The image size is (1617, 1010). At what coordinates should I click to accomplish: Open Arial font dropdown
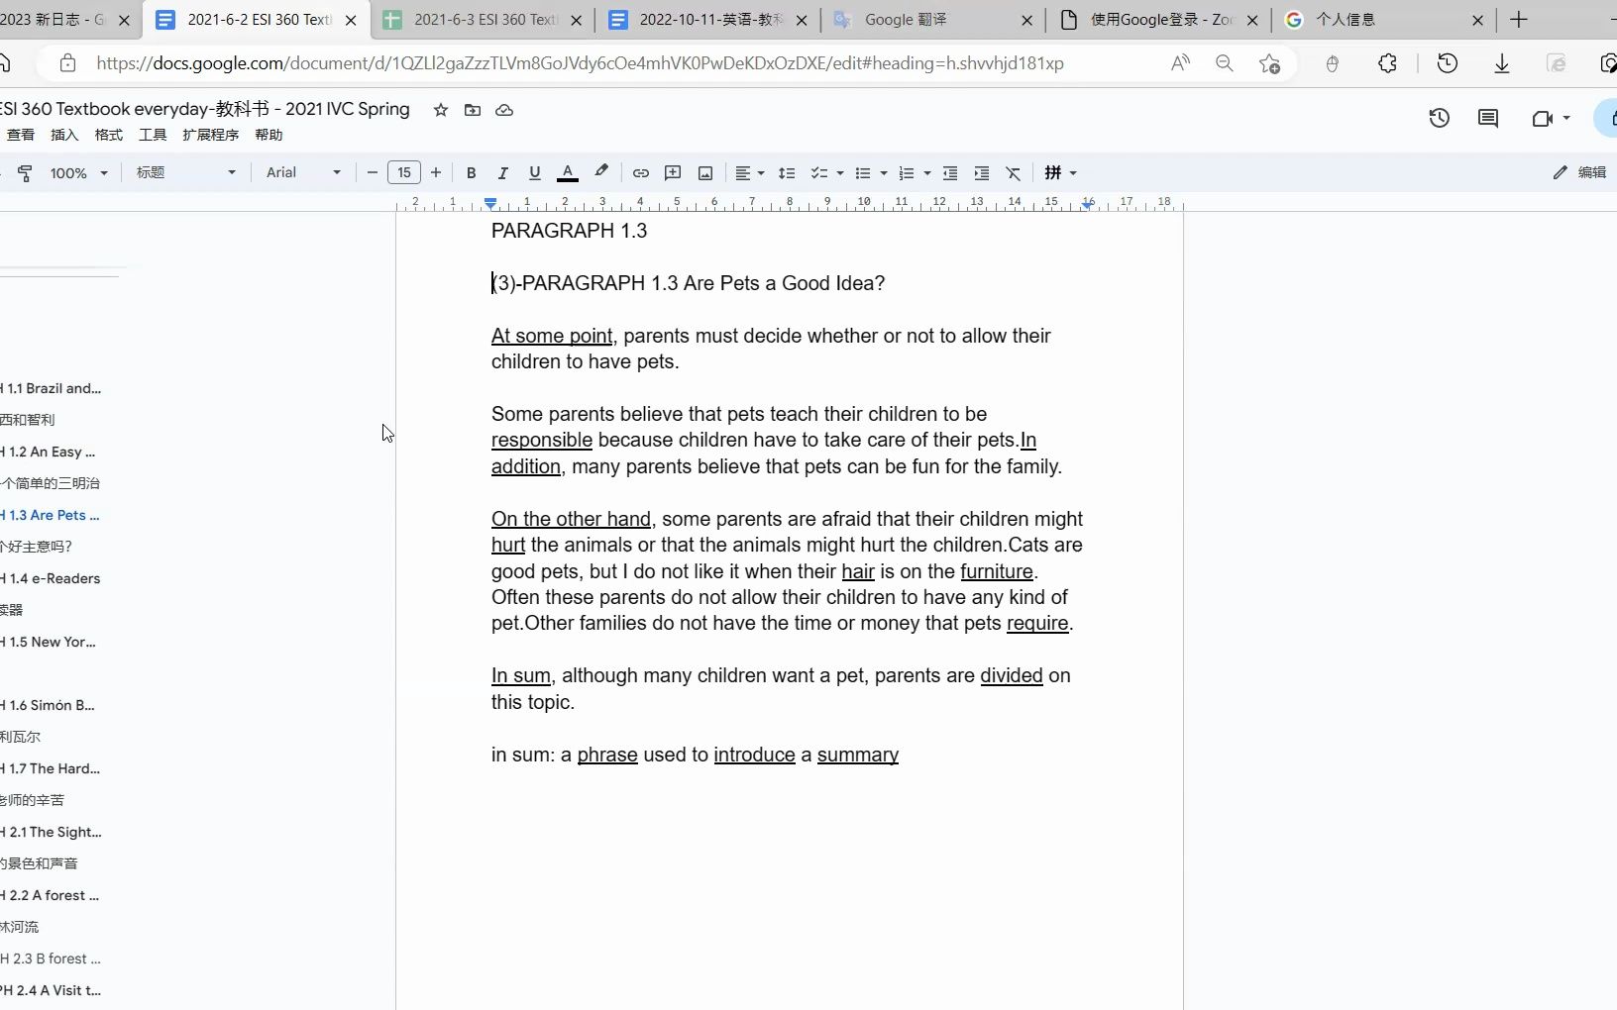click(x=303, y=173)
